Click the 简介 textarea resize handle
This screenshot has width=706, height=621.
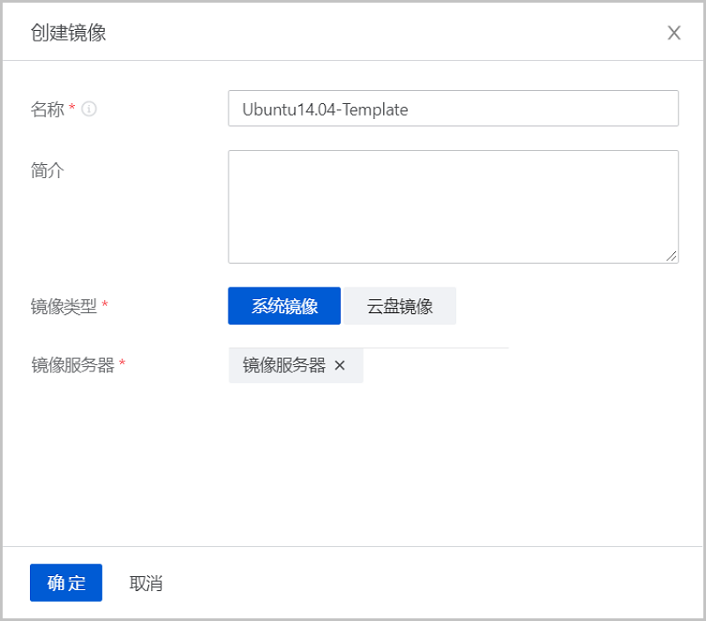pos(672,256)
